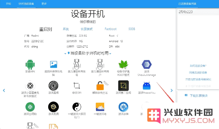Open 已连接设备列表 tab
Screen dimensions: 219x129
point(187,4)
